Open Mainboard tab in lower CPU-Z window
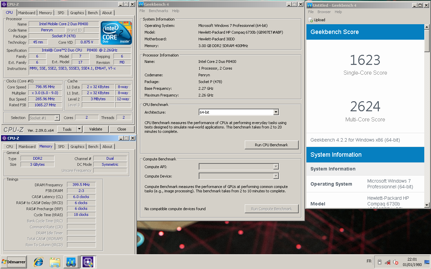431x269 pixels. (x=27, y=147)
